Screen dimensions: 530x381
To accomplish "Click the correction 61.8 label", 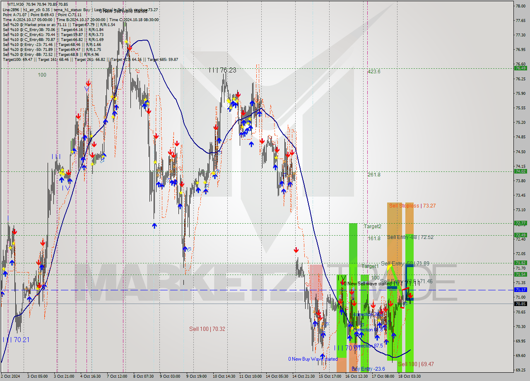I will pyautogui.click(x=368, y=330).
